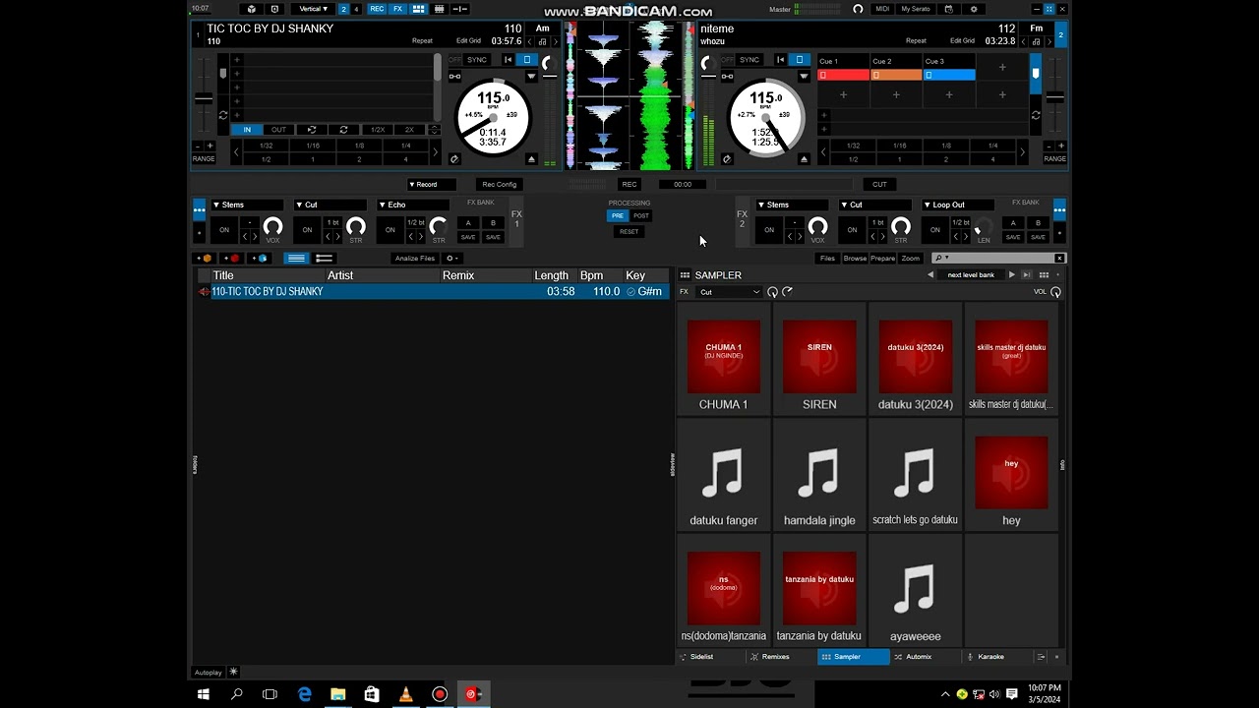
Task: Set loop OUT point on left deck
Action: coord(279,130)
